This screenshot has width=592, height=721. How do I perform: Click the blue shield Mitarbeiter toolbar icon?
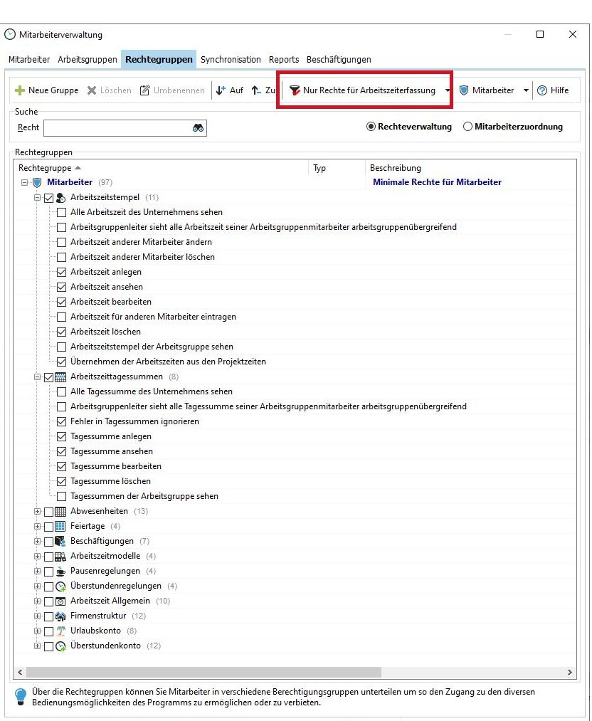coord(464,90)
